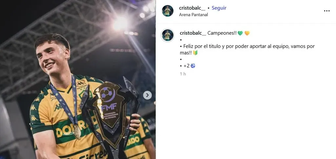Click the caption profile avatar

point(168,35)
